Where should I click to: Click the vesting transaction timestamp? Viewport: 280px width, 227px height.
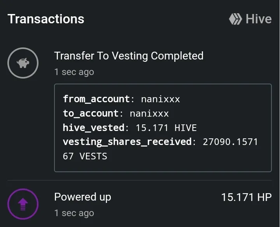point(74,72)
